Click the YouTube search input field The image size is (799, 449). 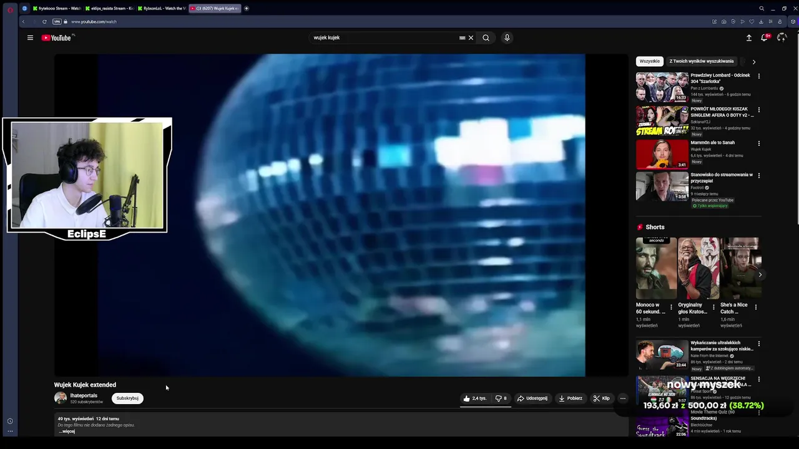384,37
